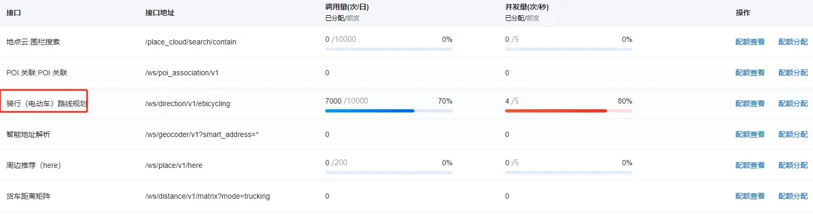Click the red 80% 并发量 progress bar
This screenshot has height=217, width=813.
click(x=556, y=111)
